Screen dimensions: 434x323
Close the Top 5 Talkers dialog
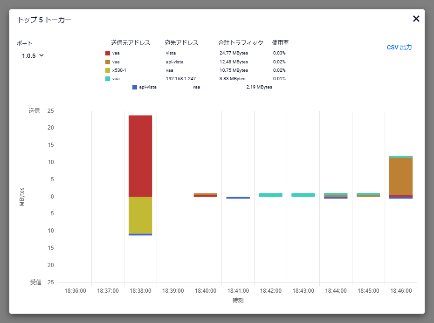tap(416, 19)
